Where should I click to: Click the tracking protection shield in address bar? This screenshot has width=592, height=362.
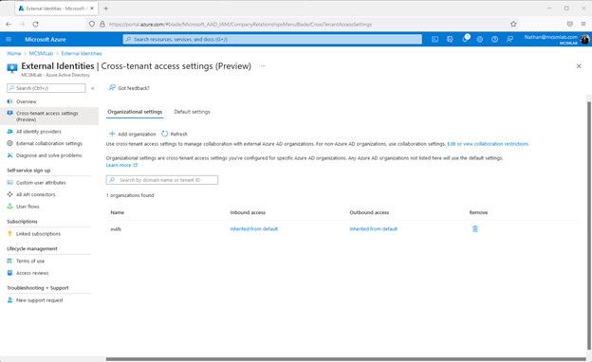[92, 24]
